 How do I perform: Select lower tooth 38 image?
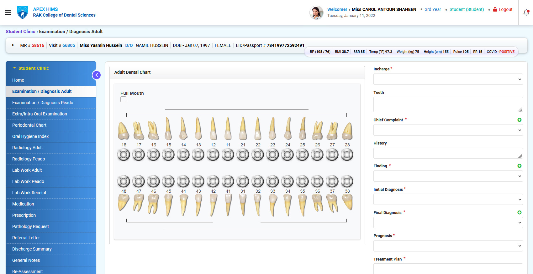[x=347, y=202]
